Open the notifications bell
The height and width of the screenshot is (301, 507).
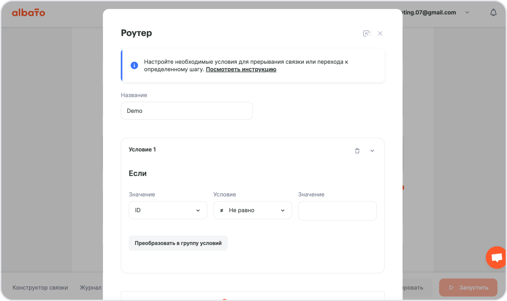click(x=493, y=13)
